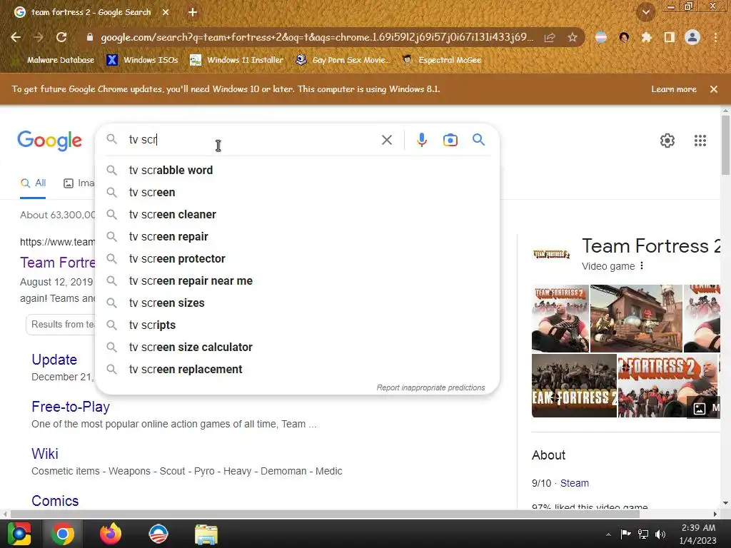Start voice search with microphone icon
The width and height of the screenshot is (731, 548).
[x=421, y=140]
